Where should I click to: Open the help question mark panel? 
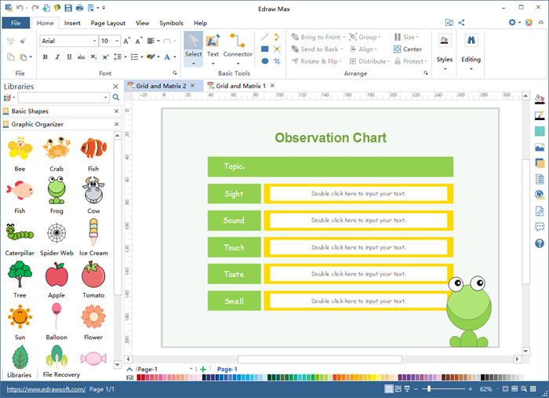[x=540, y=243]
